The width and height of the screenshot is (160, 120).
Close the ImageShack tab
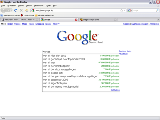(115, 20)
